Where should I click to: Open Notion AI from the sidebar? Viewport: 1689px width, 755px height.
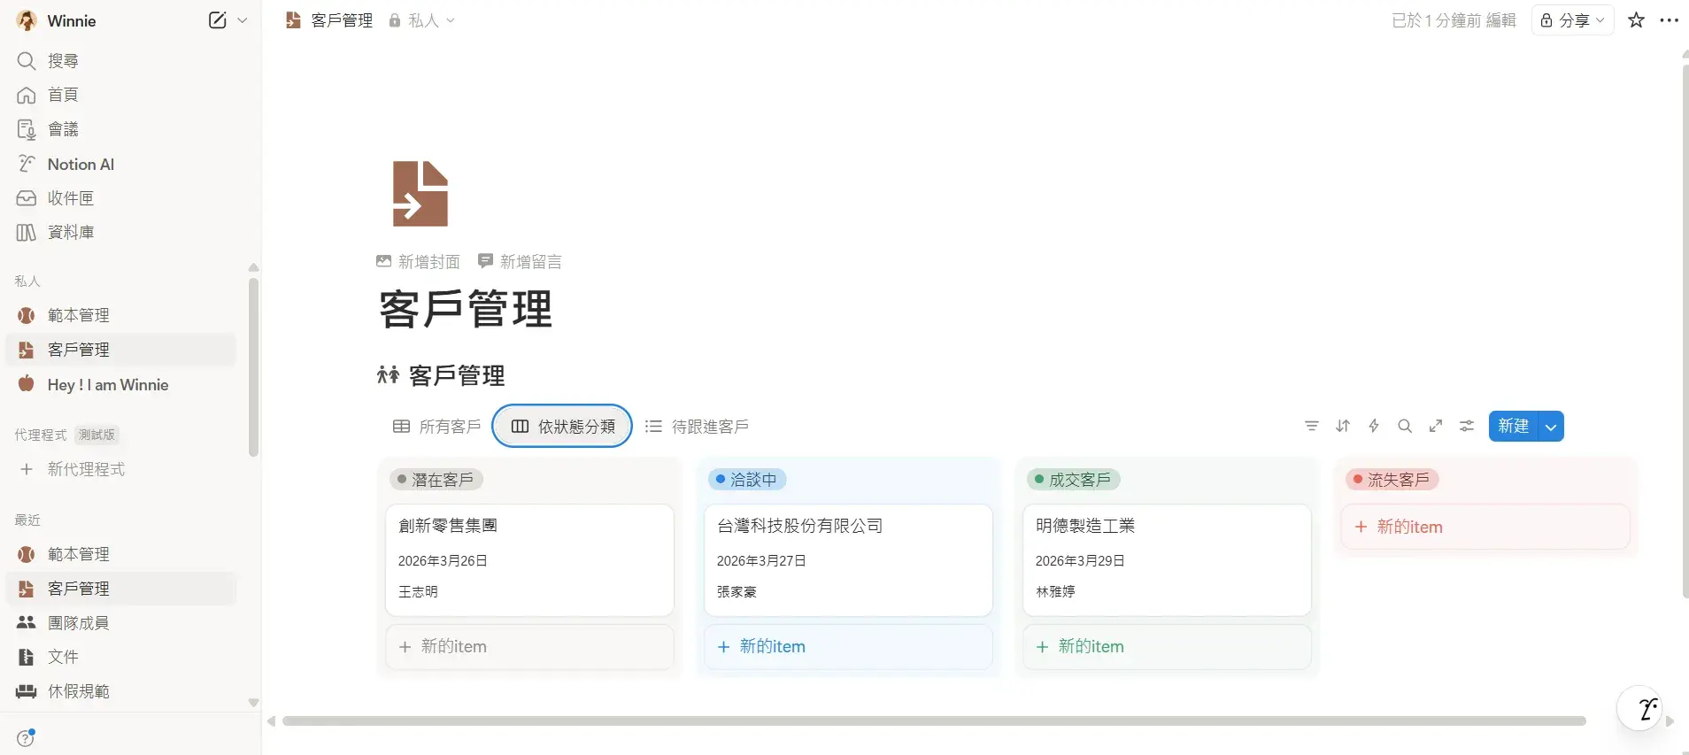pyautogui.click(x=120, y=164)
